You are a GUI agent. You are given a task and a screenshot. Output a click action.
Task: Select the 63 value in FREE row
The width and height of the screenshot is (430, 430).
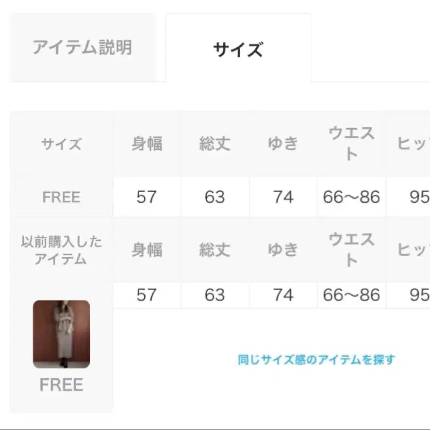215,197
